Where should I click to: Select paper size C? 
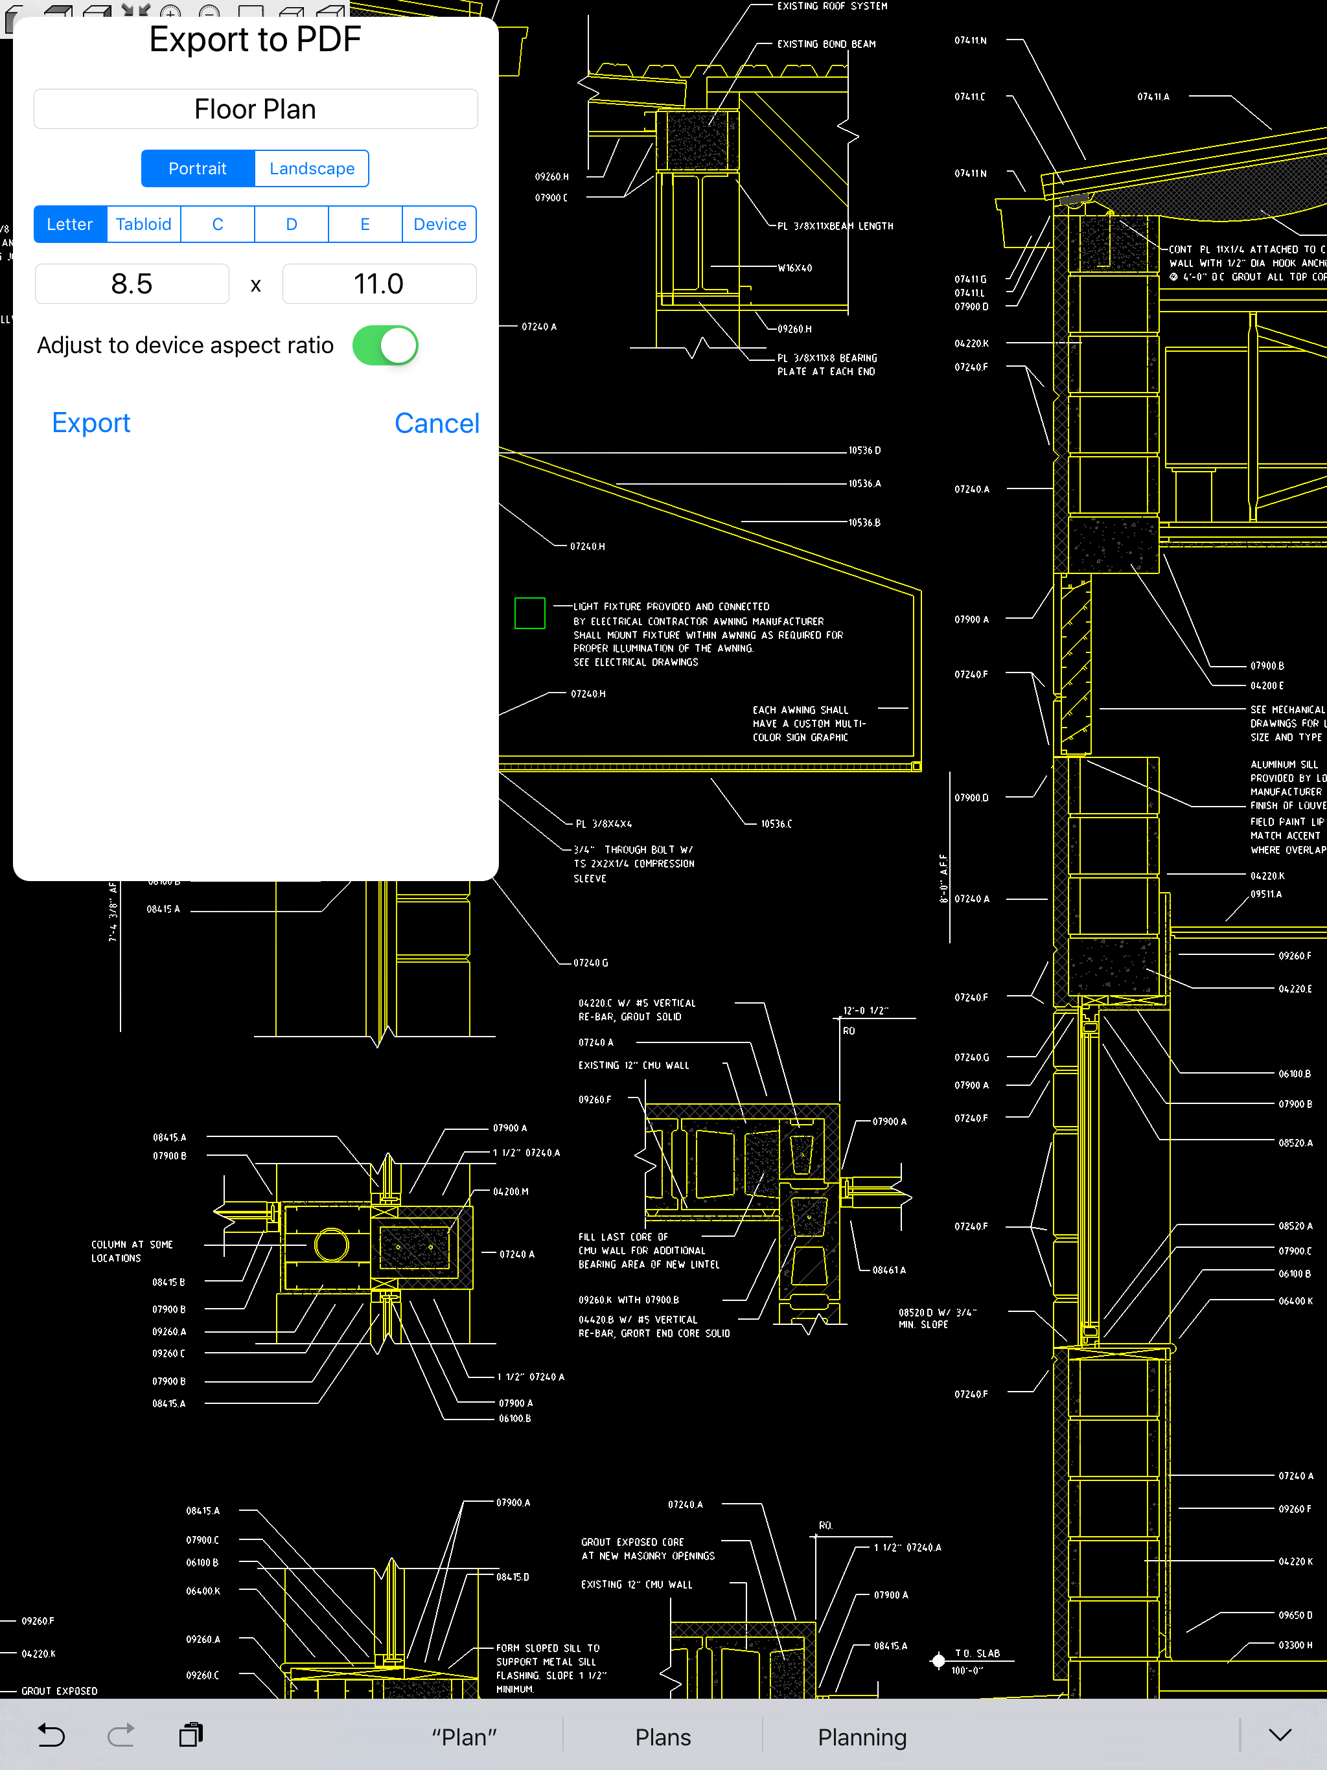tap(218, 224)
